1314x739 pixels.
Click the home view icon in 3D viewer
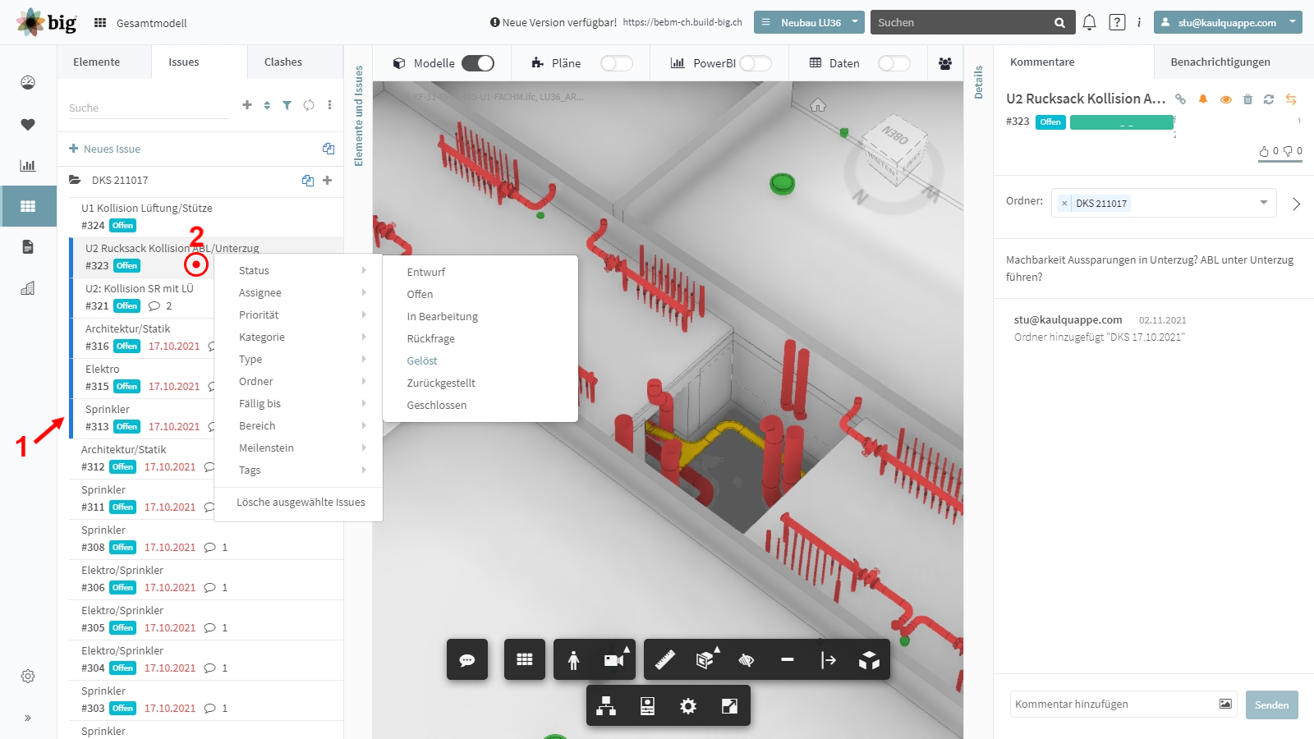[x=818, y=105]
